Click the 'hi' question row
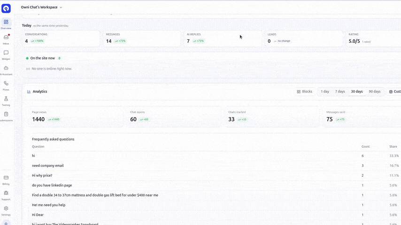The height and width of the screenshot is (225, 401). pos(215,156)
